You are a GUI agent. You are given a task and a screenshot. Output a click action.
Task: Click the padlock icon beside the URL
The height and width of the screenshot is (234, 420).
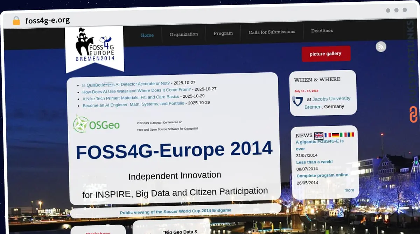click(16, 21)
